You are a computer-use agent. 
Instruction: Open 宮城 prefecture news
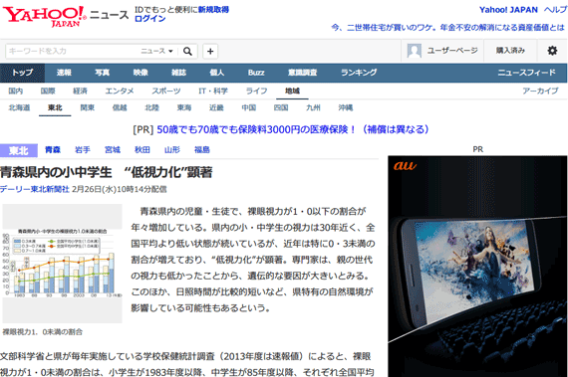pos(113,149)
